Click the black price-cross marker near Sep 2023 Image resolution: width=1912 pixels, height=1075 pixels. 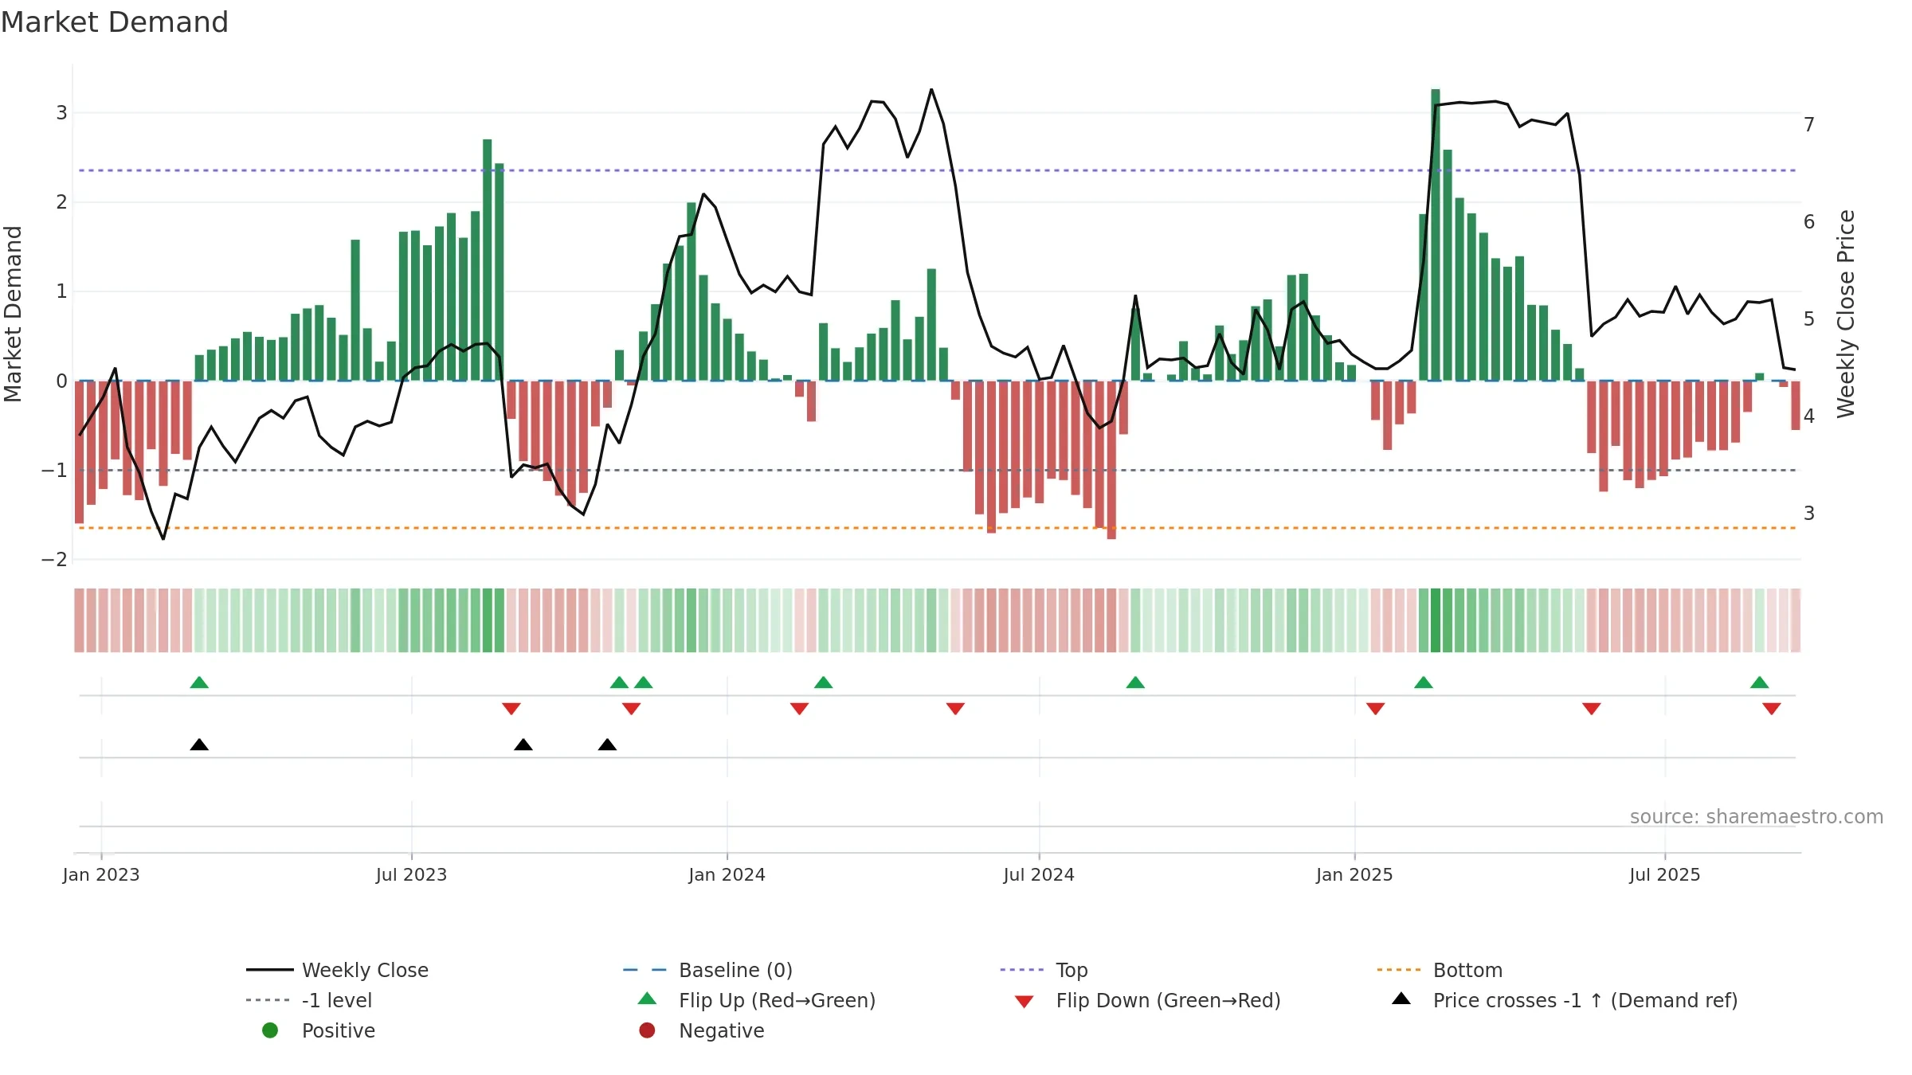523,745
